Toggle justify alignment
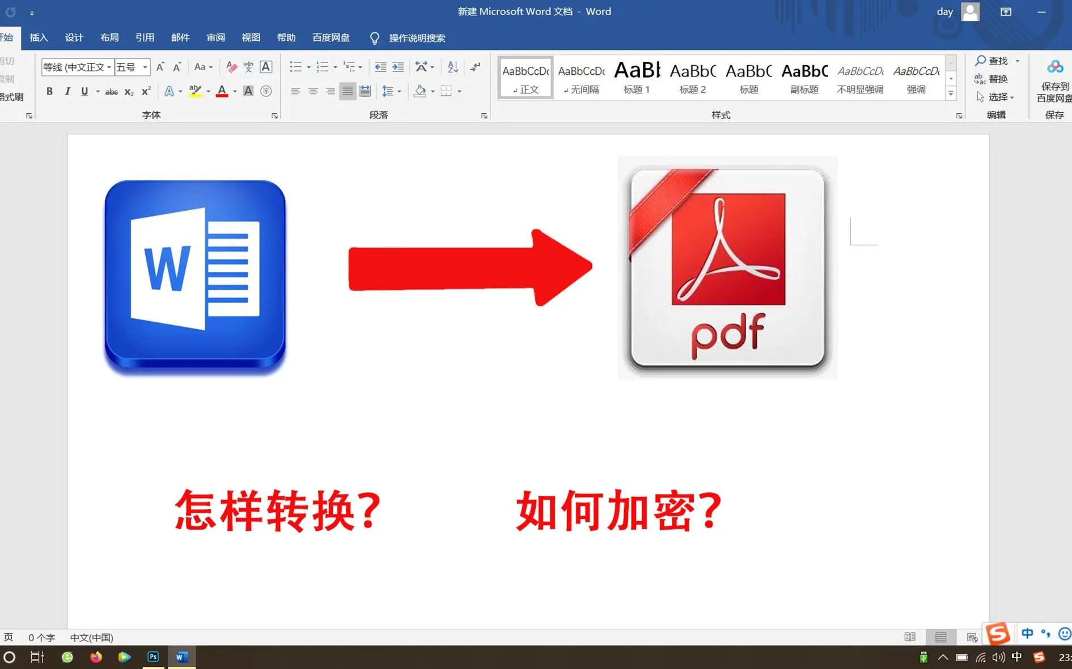 (348, 91)
